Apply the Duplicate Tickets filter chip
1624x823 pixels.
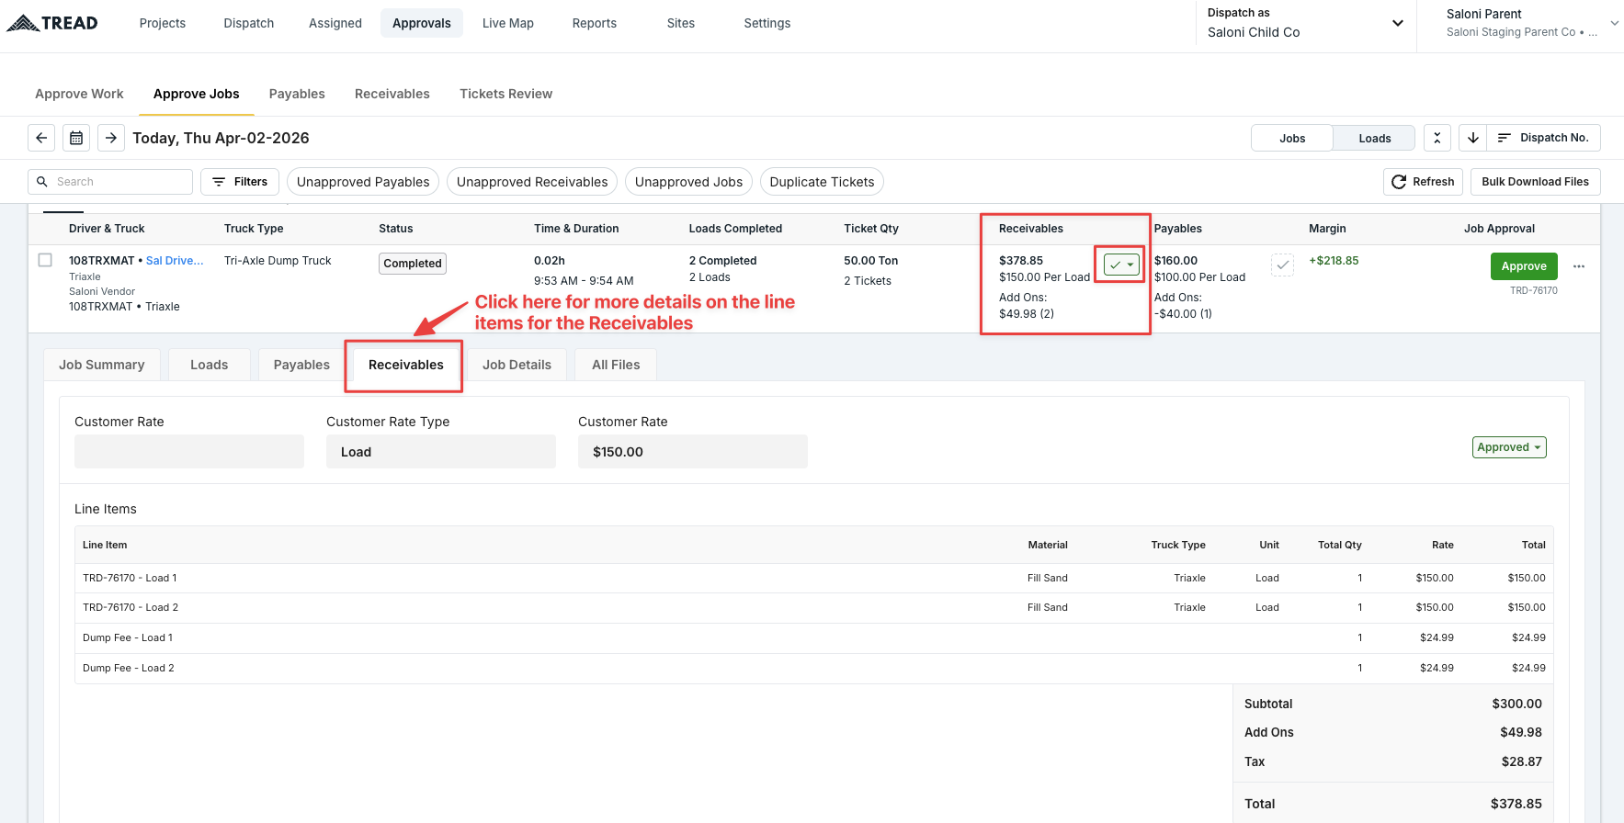[822, 182]
